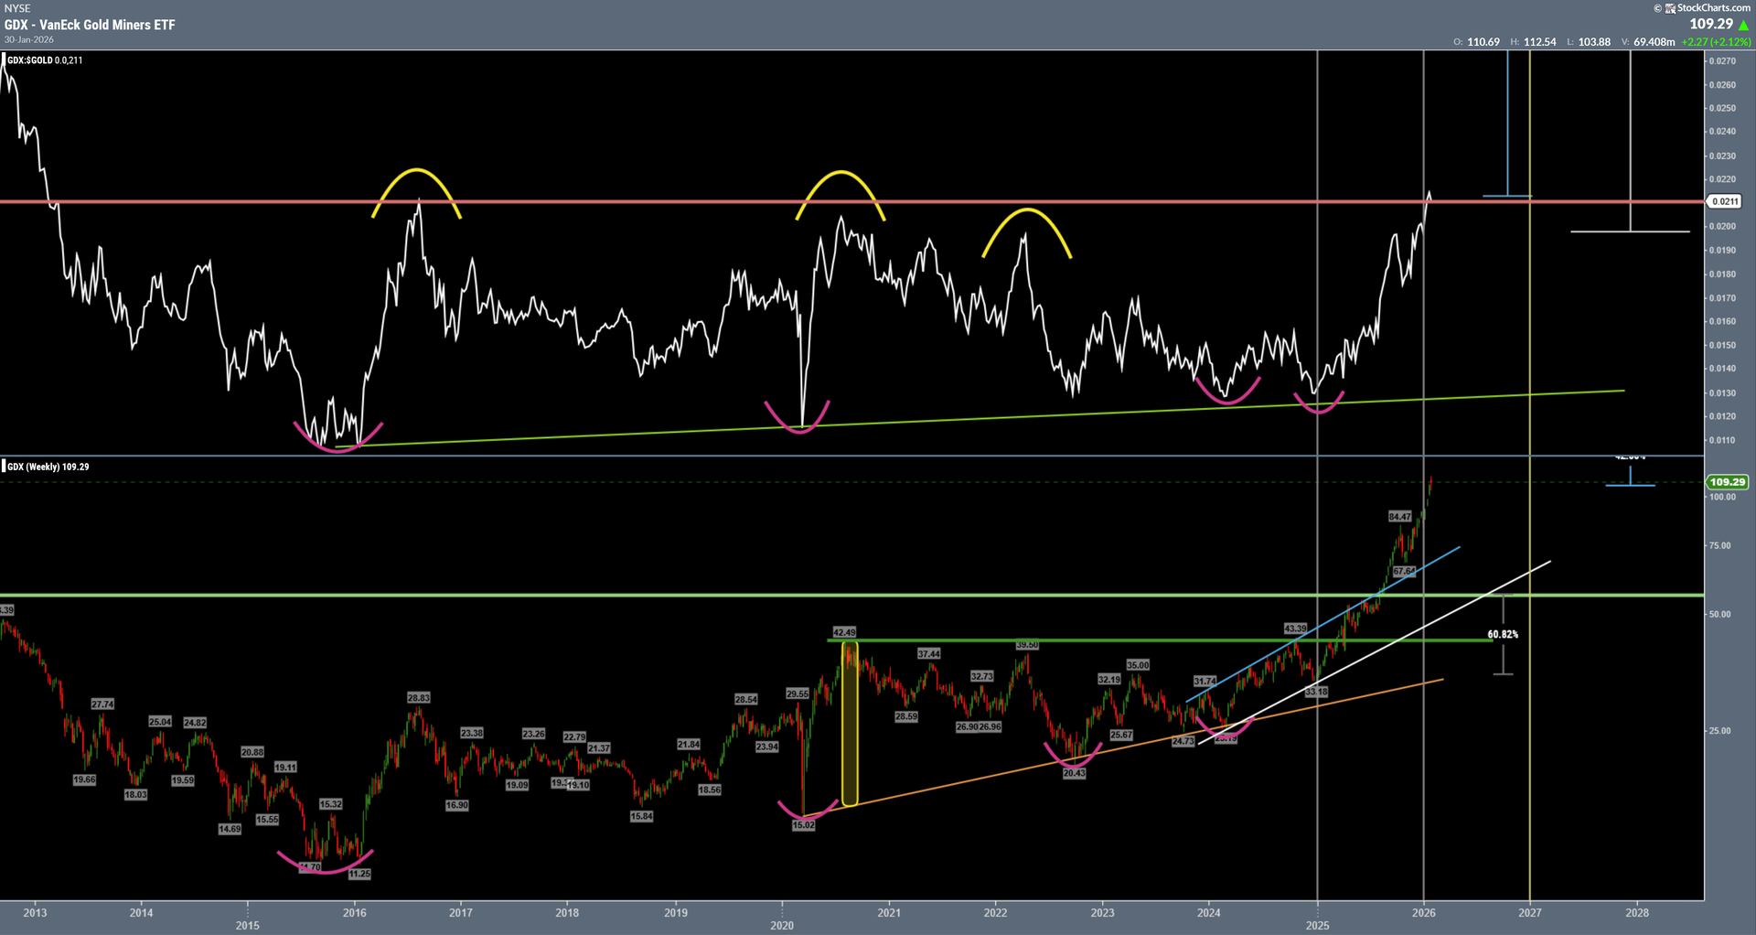Click the 60.82% measurement label
The width and height of the screenshot is (1756, 935).
pos(1503,634)
